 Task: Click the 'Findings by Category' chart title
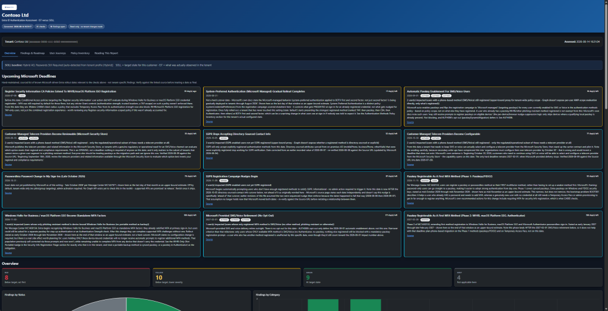(x=268, y=295)
